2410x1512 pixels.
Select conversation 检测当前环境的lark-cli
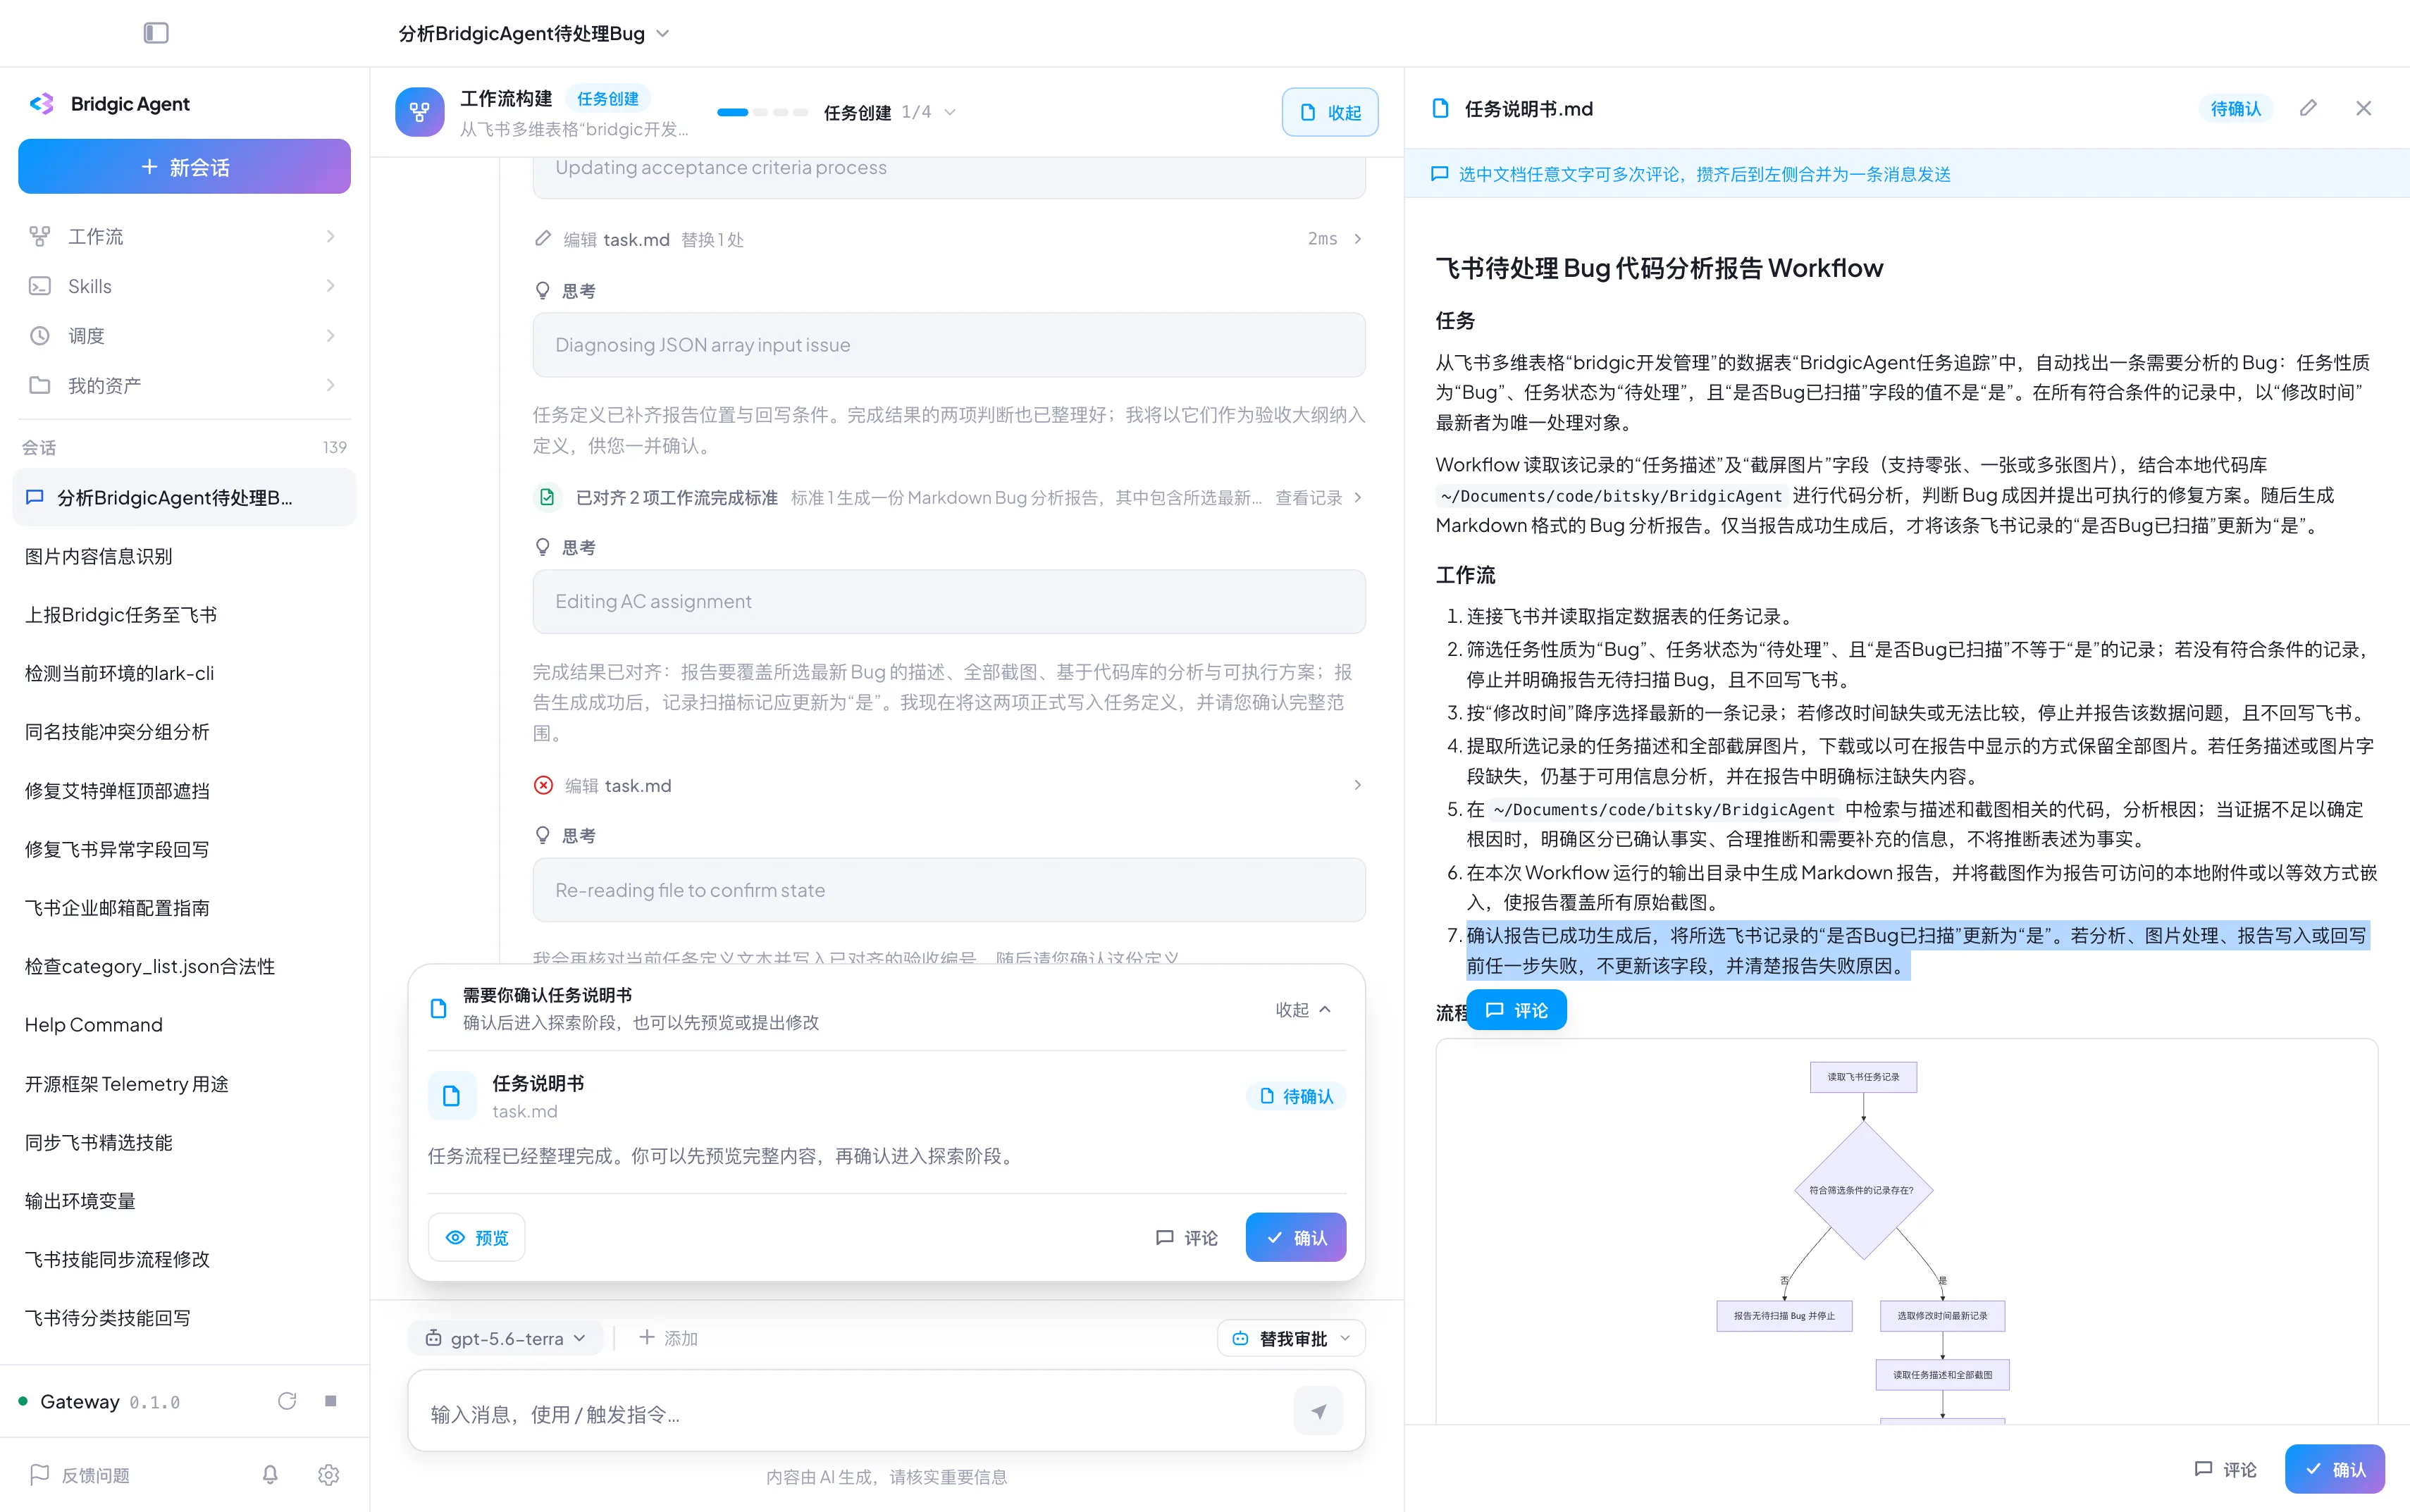point(184,673)
